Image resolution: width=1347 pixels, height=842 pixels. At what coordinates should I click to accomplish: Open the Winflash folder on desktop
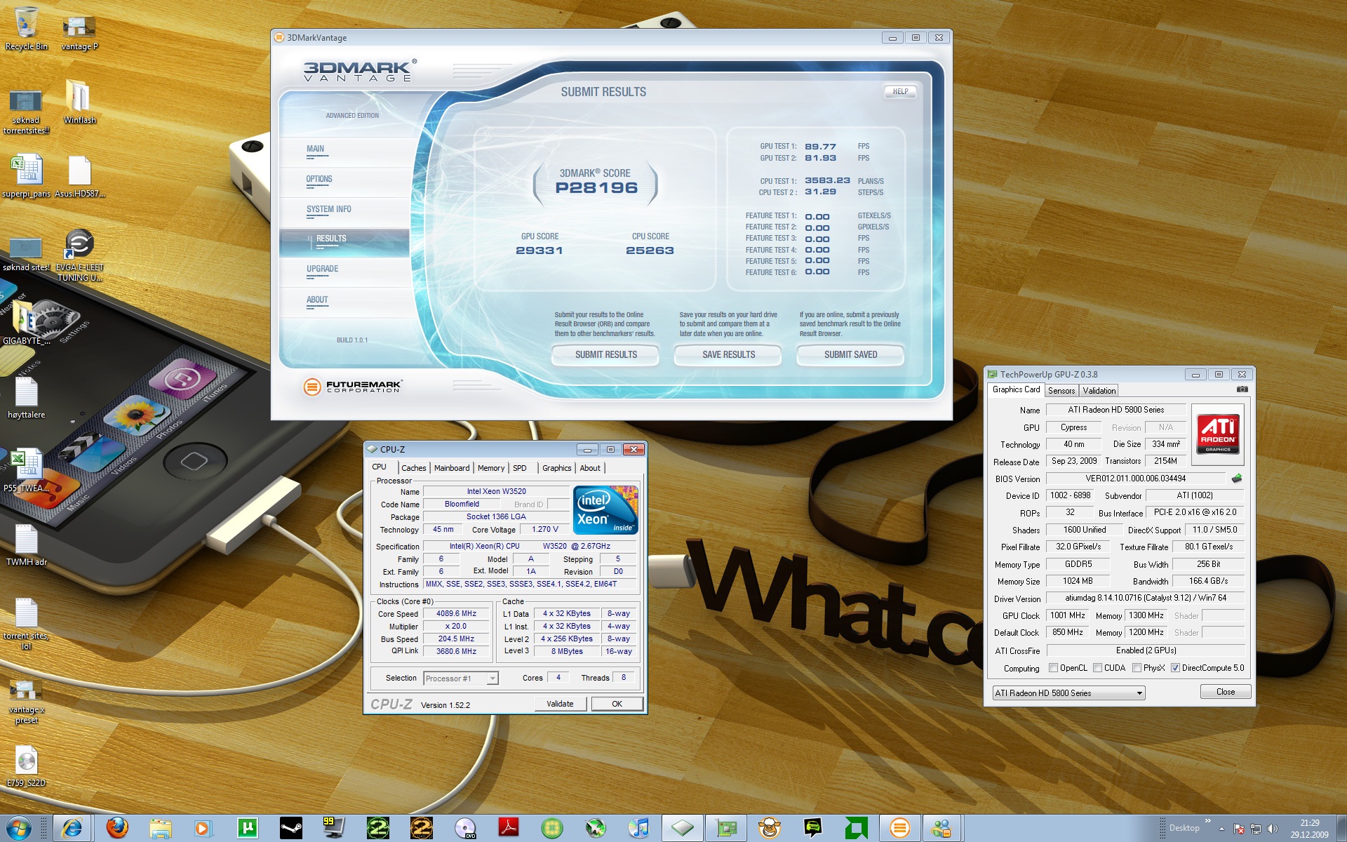click(x=79, y=102)
